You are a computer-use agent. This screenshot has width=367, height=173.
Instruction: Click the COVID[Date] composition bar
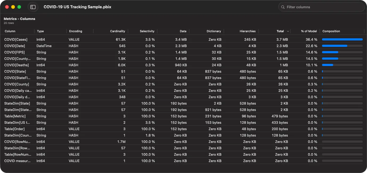342,46
